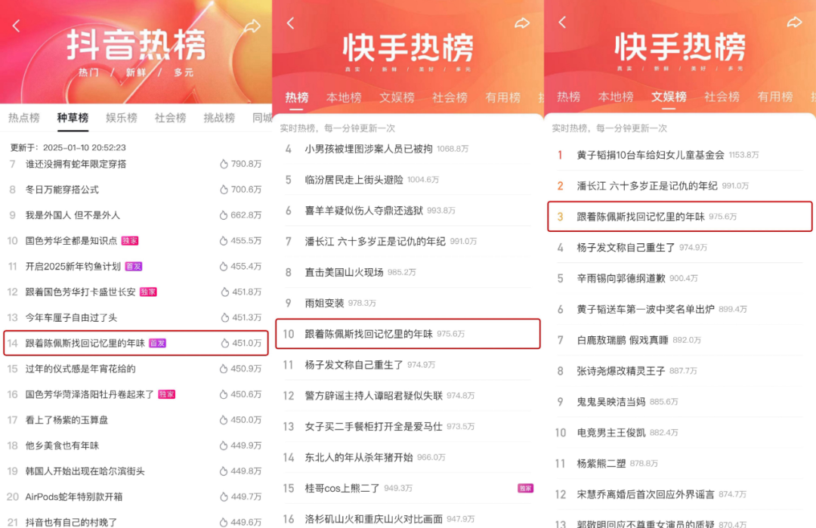Open Douyin 挑战榜 tab
The image size is (816, 528).
220,118
